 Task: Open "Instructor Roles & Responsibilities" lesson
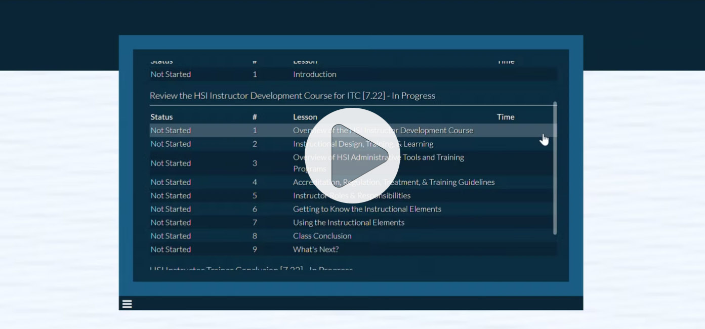[352, 195]
